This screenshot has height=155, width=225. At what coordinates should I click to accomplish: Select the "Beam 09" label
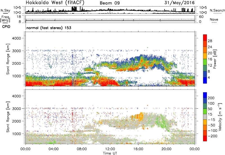tap(110, 3)
